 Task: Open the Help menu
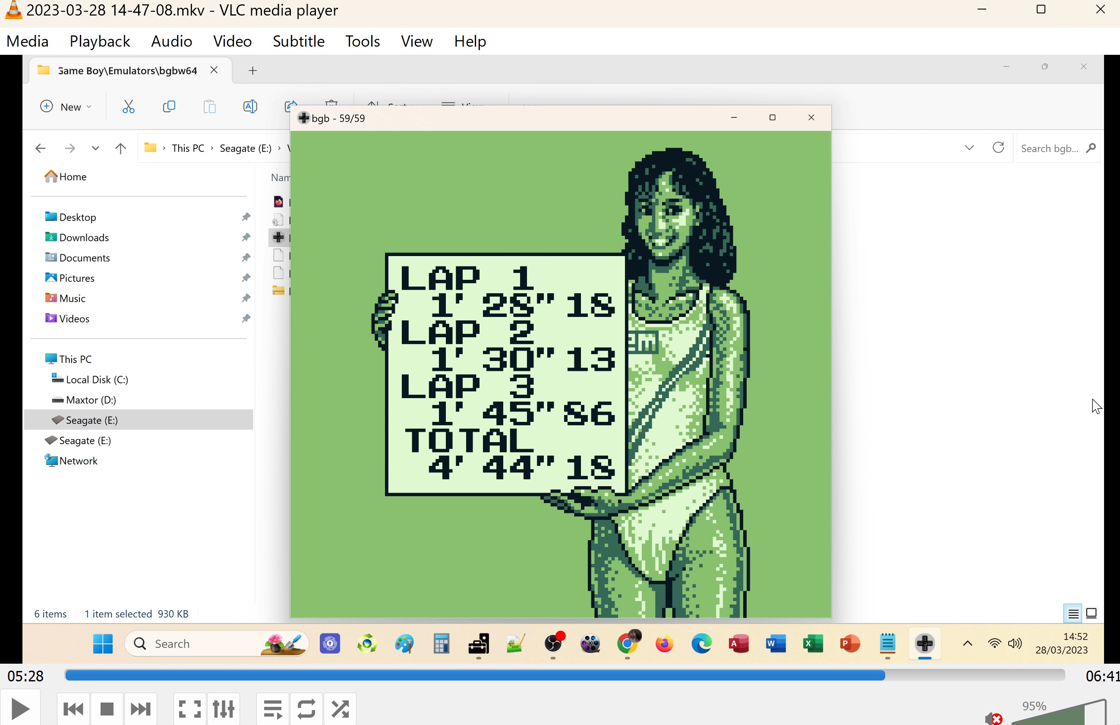point(469,41)
